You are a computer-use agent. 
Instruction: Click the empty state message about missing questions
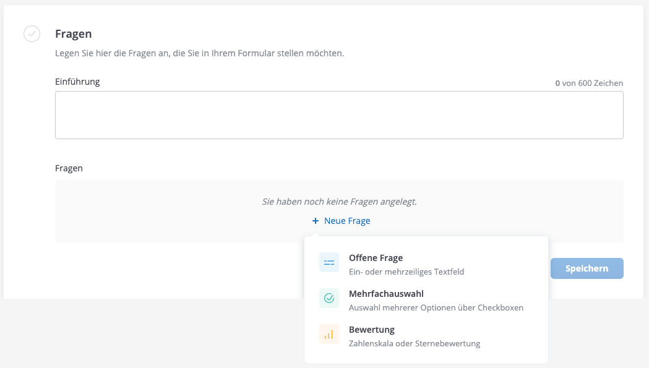(x=339, y=202)
